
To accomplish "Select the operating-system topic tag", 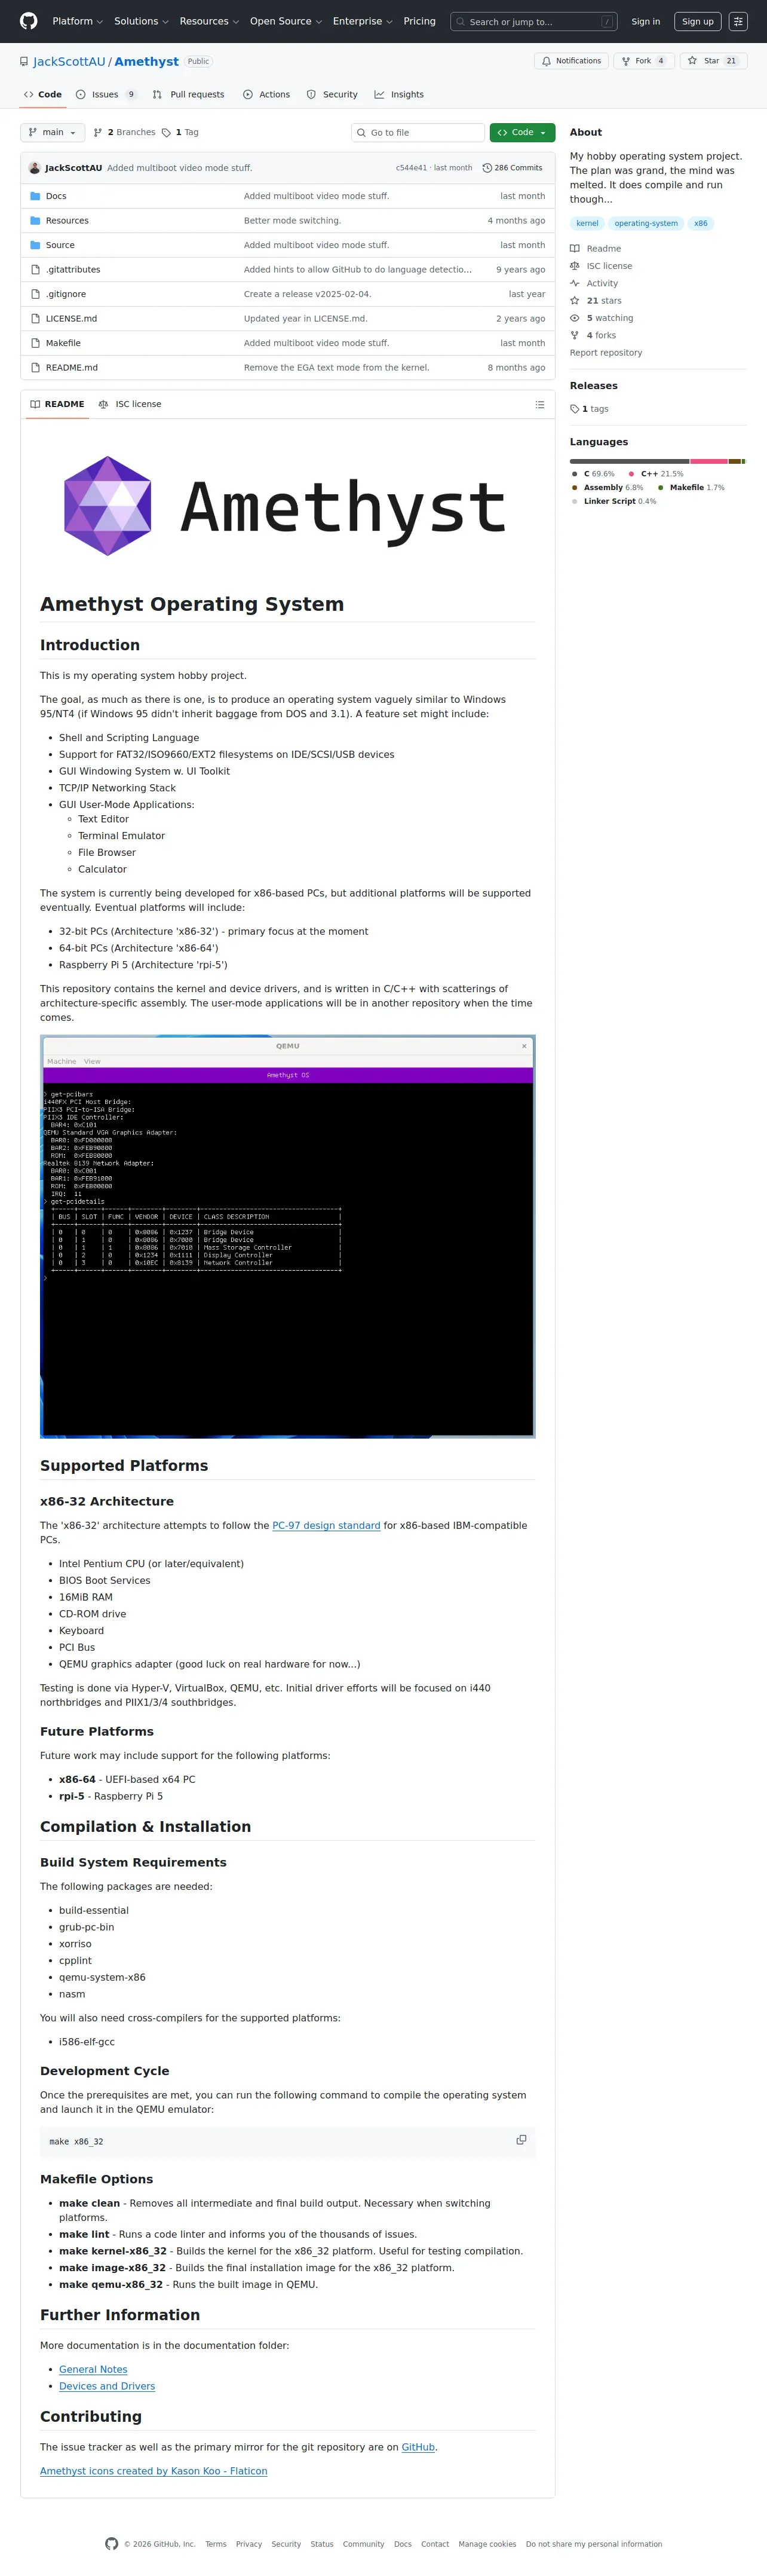I will [x=646, y=223].
